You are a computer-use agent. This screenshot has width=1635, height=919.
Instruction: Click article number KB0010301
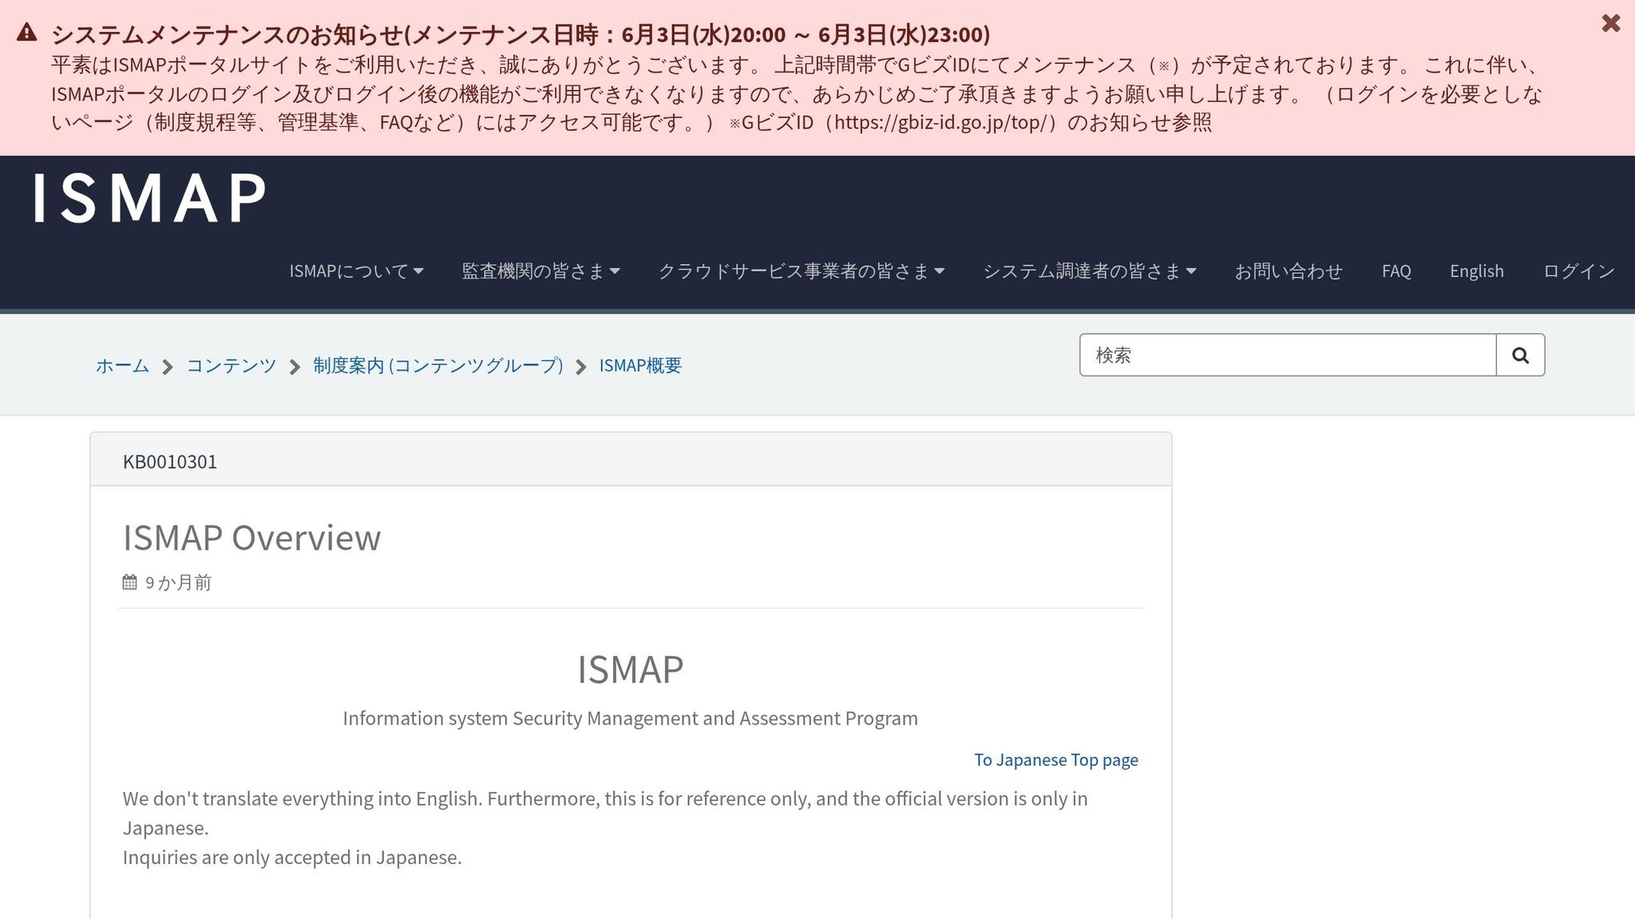pos(170,462)
